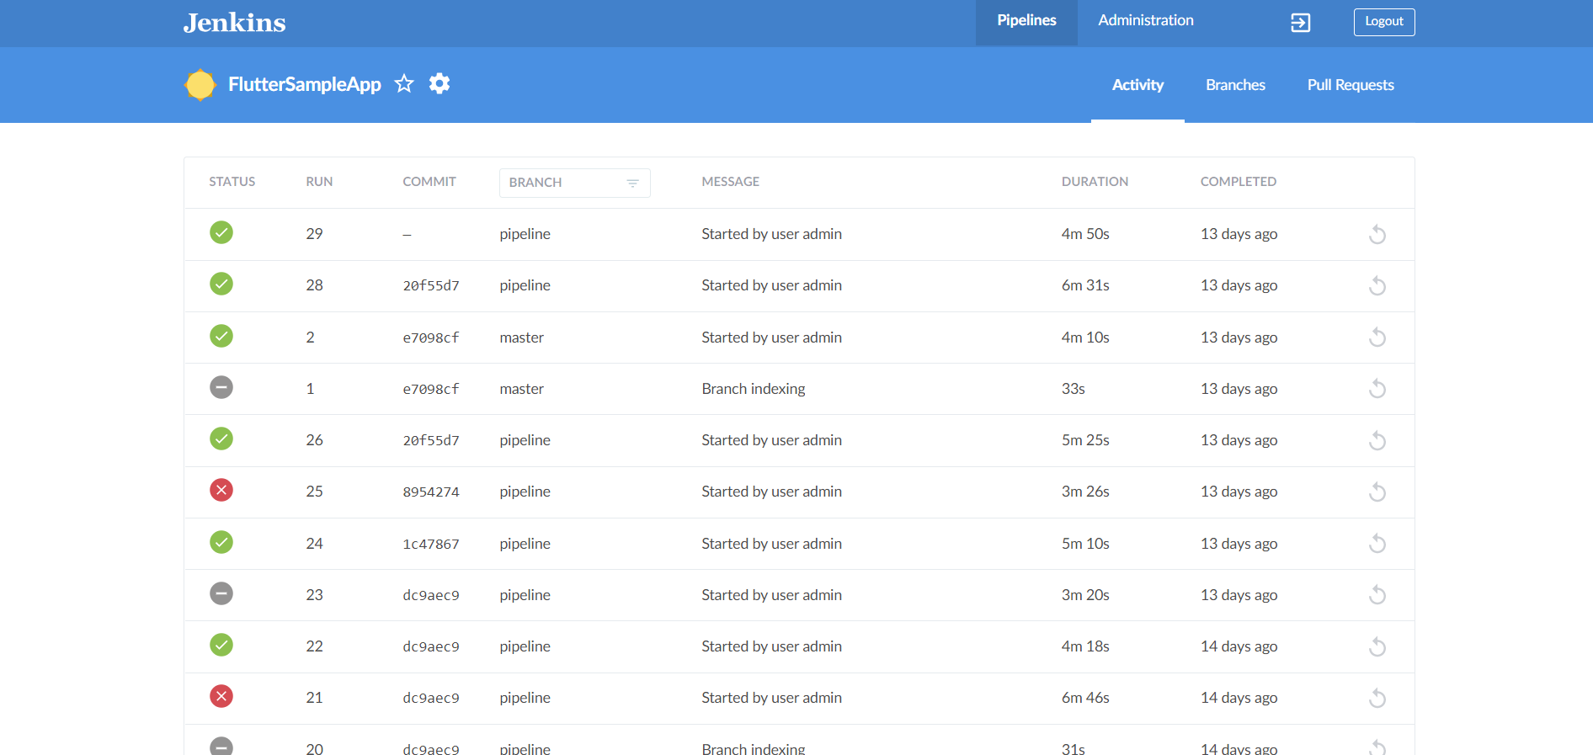Favorite FlutterSampleApp with the star icon
Image resolution: width=1593 pixels, height=755 pixels.
(404, 83)
